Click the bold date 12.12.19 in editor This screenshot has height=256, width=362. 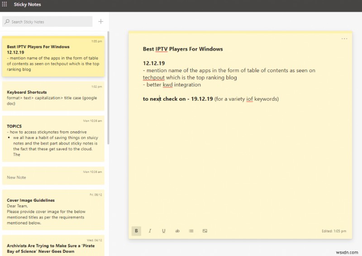click(154, 63)
